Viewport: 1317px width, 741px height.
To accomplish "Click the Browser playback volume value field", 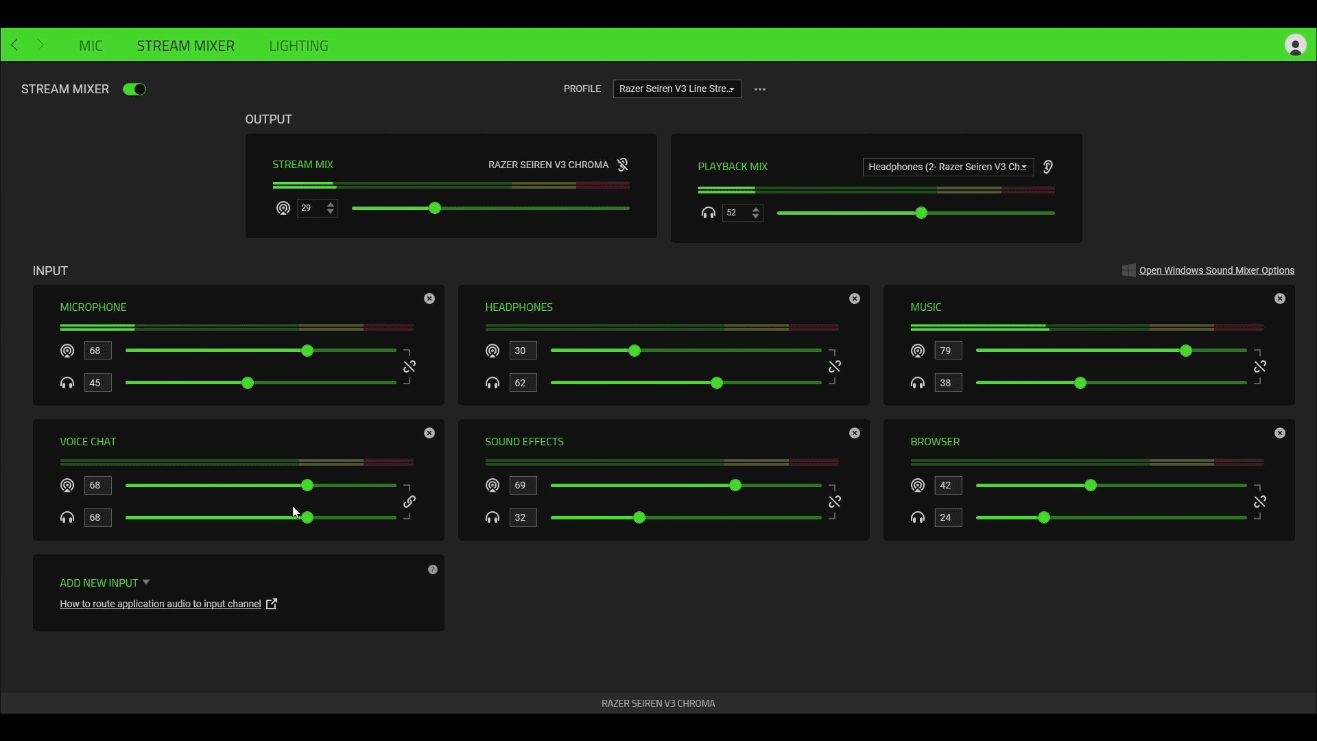I will click(x=948, y=517).
